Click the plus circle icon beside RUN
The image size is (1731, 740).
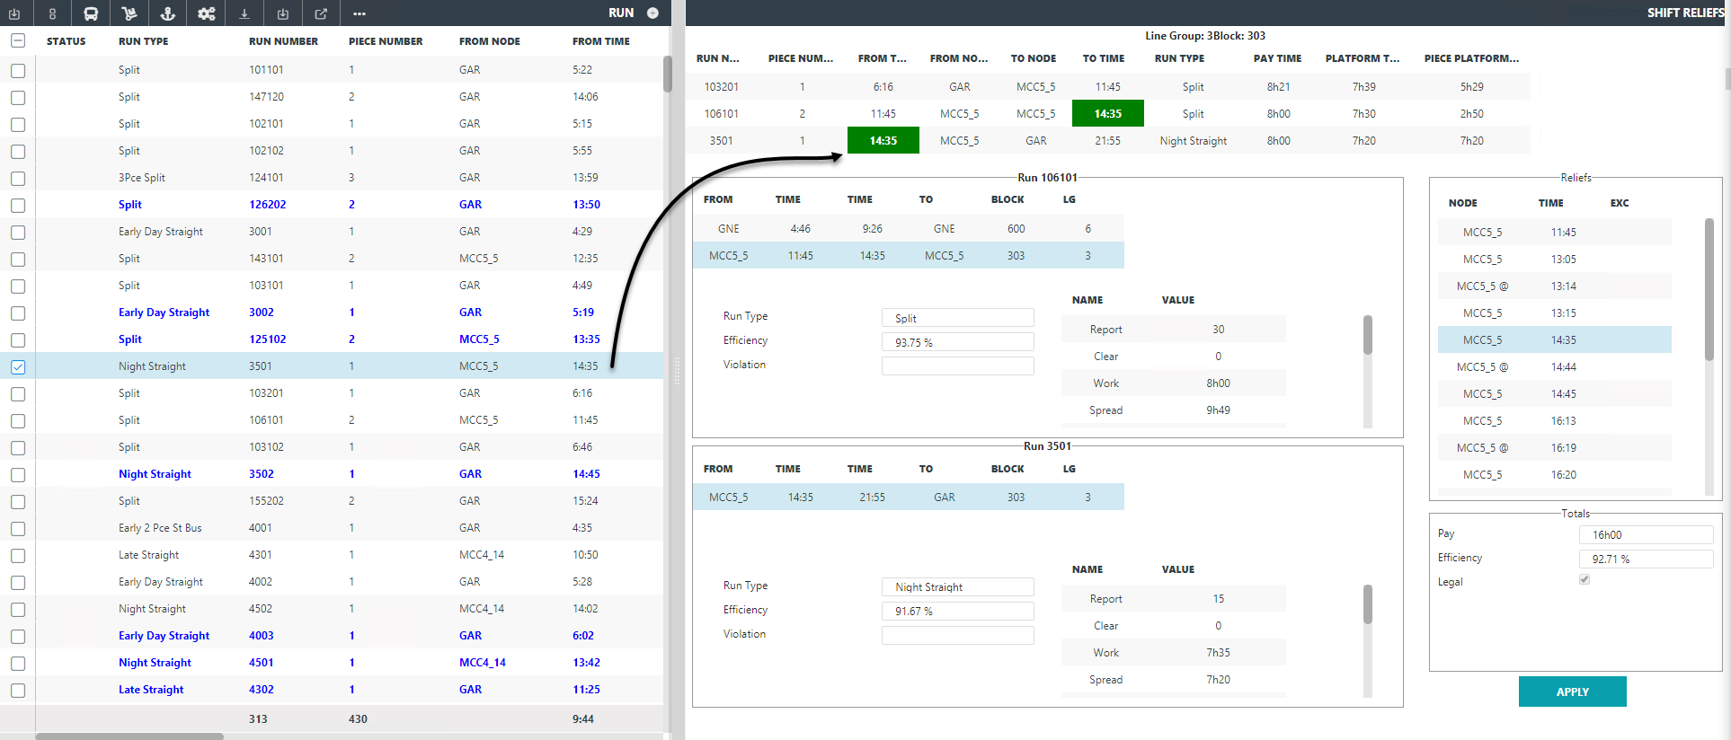(652, 13)
